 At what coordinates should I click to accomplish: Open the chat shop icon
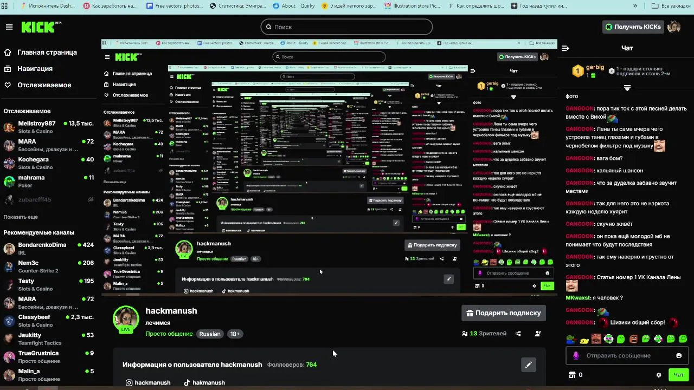click(x=571, y=374)
